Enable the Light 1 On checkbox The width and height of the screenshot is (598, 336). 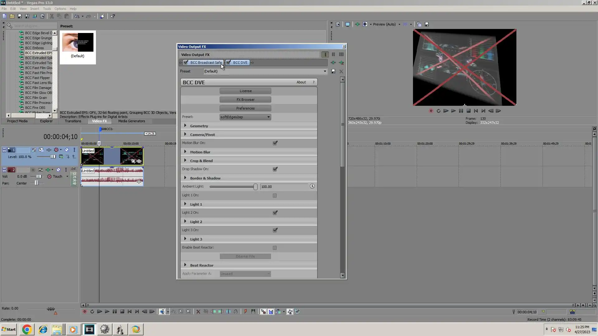275,196
